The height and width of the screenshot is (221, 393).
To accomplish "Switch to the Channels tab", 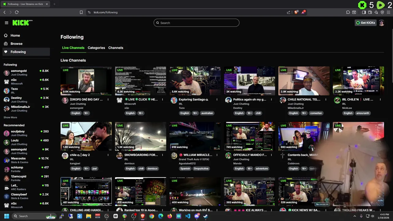I will [x=116, y=48].
